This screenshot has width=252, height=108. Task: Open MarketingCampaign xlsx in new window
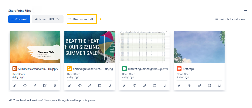coord(155,85)
